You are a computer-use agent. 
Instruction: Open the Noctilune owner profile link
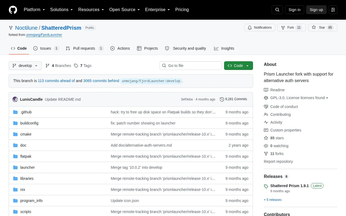(x=26, y=28)
